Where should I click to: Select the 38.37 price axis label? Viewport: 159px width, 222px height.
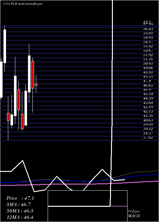pyautogui.click(x=148, y=133)
